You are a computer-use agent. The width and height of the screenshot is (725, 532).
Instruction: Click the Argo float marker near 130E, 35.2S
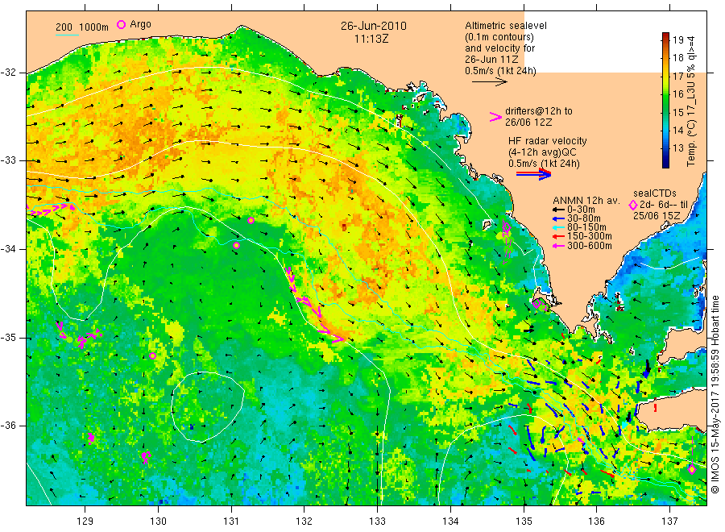coord(152,355)
